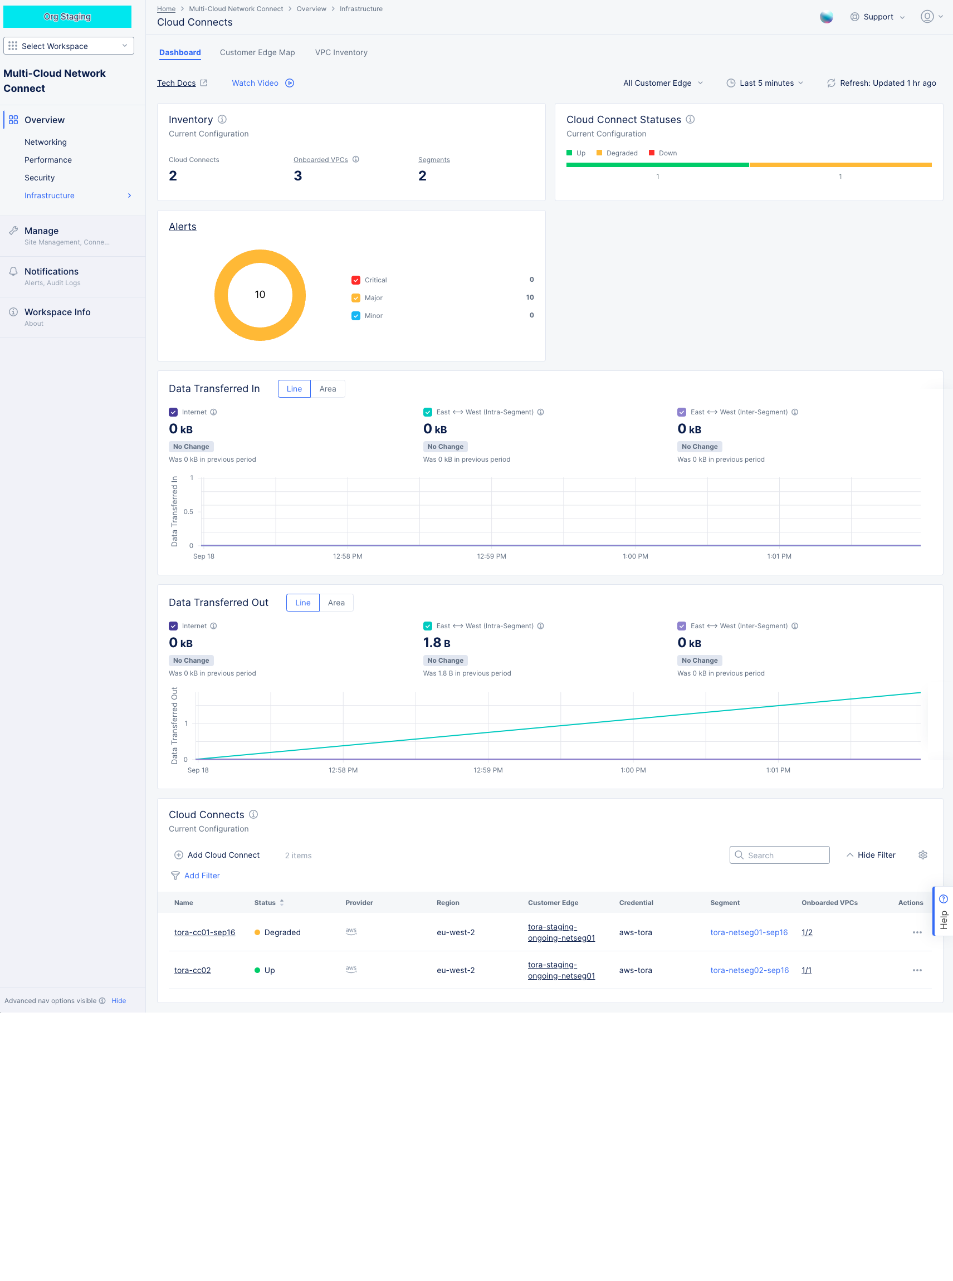Open the tora-netseg01-sep16 segment link
Screen dimensions: 953x1281
click(x=749, y=932)
